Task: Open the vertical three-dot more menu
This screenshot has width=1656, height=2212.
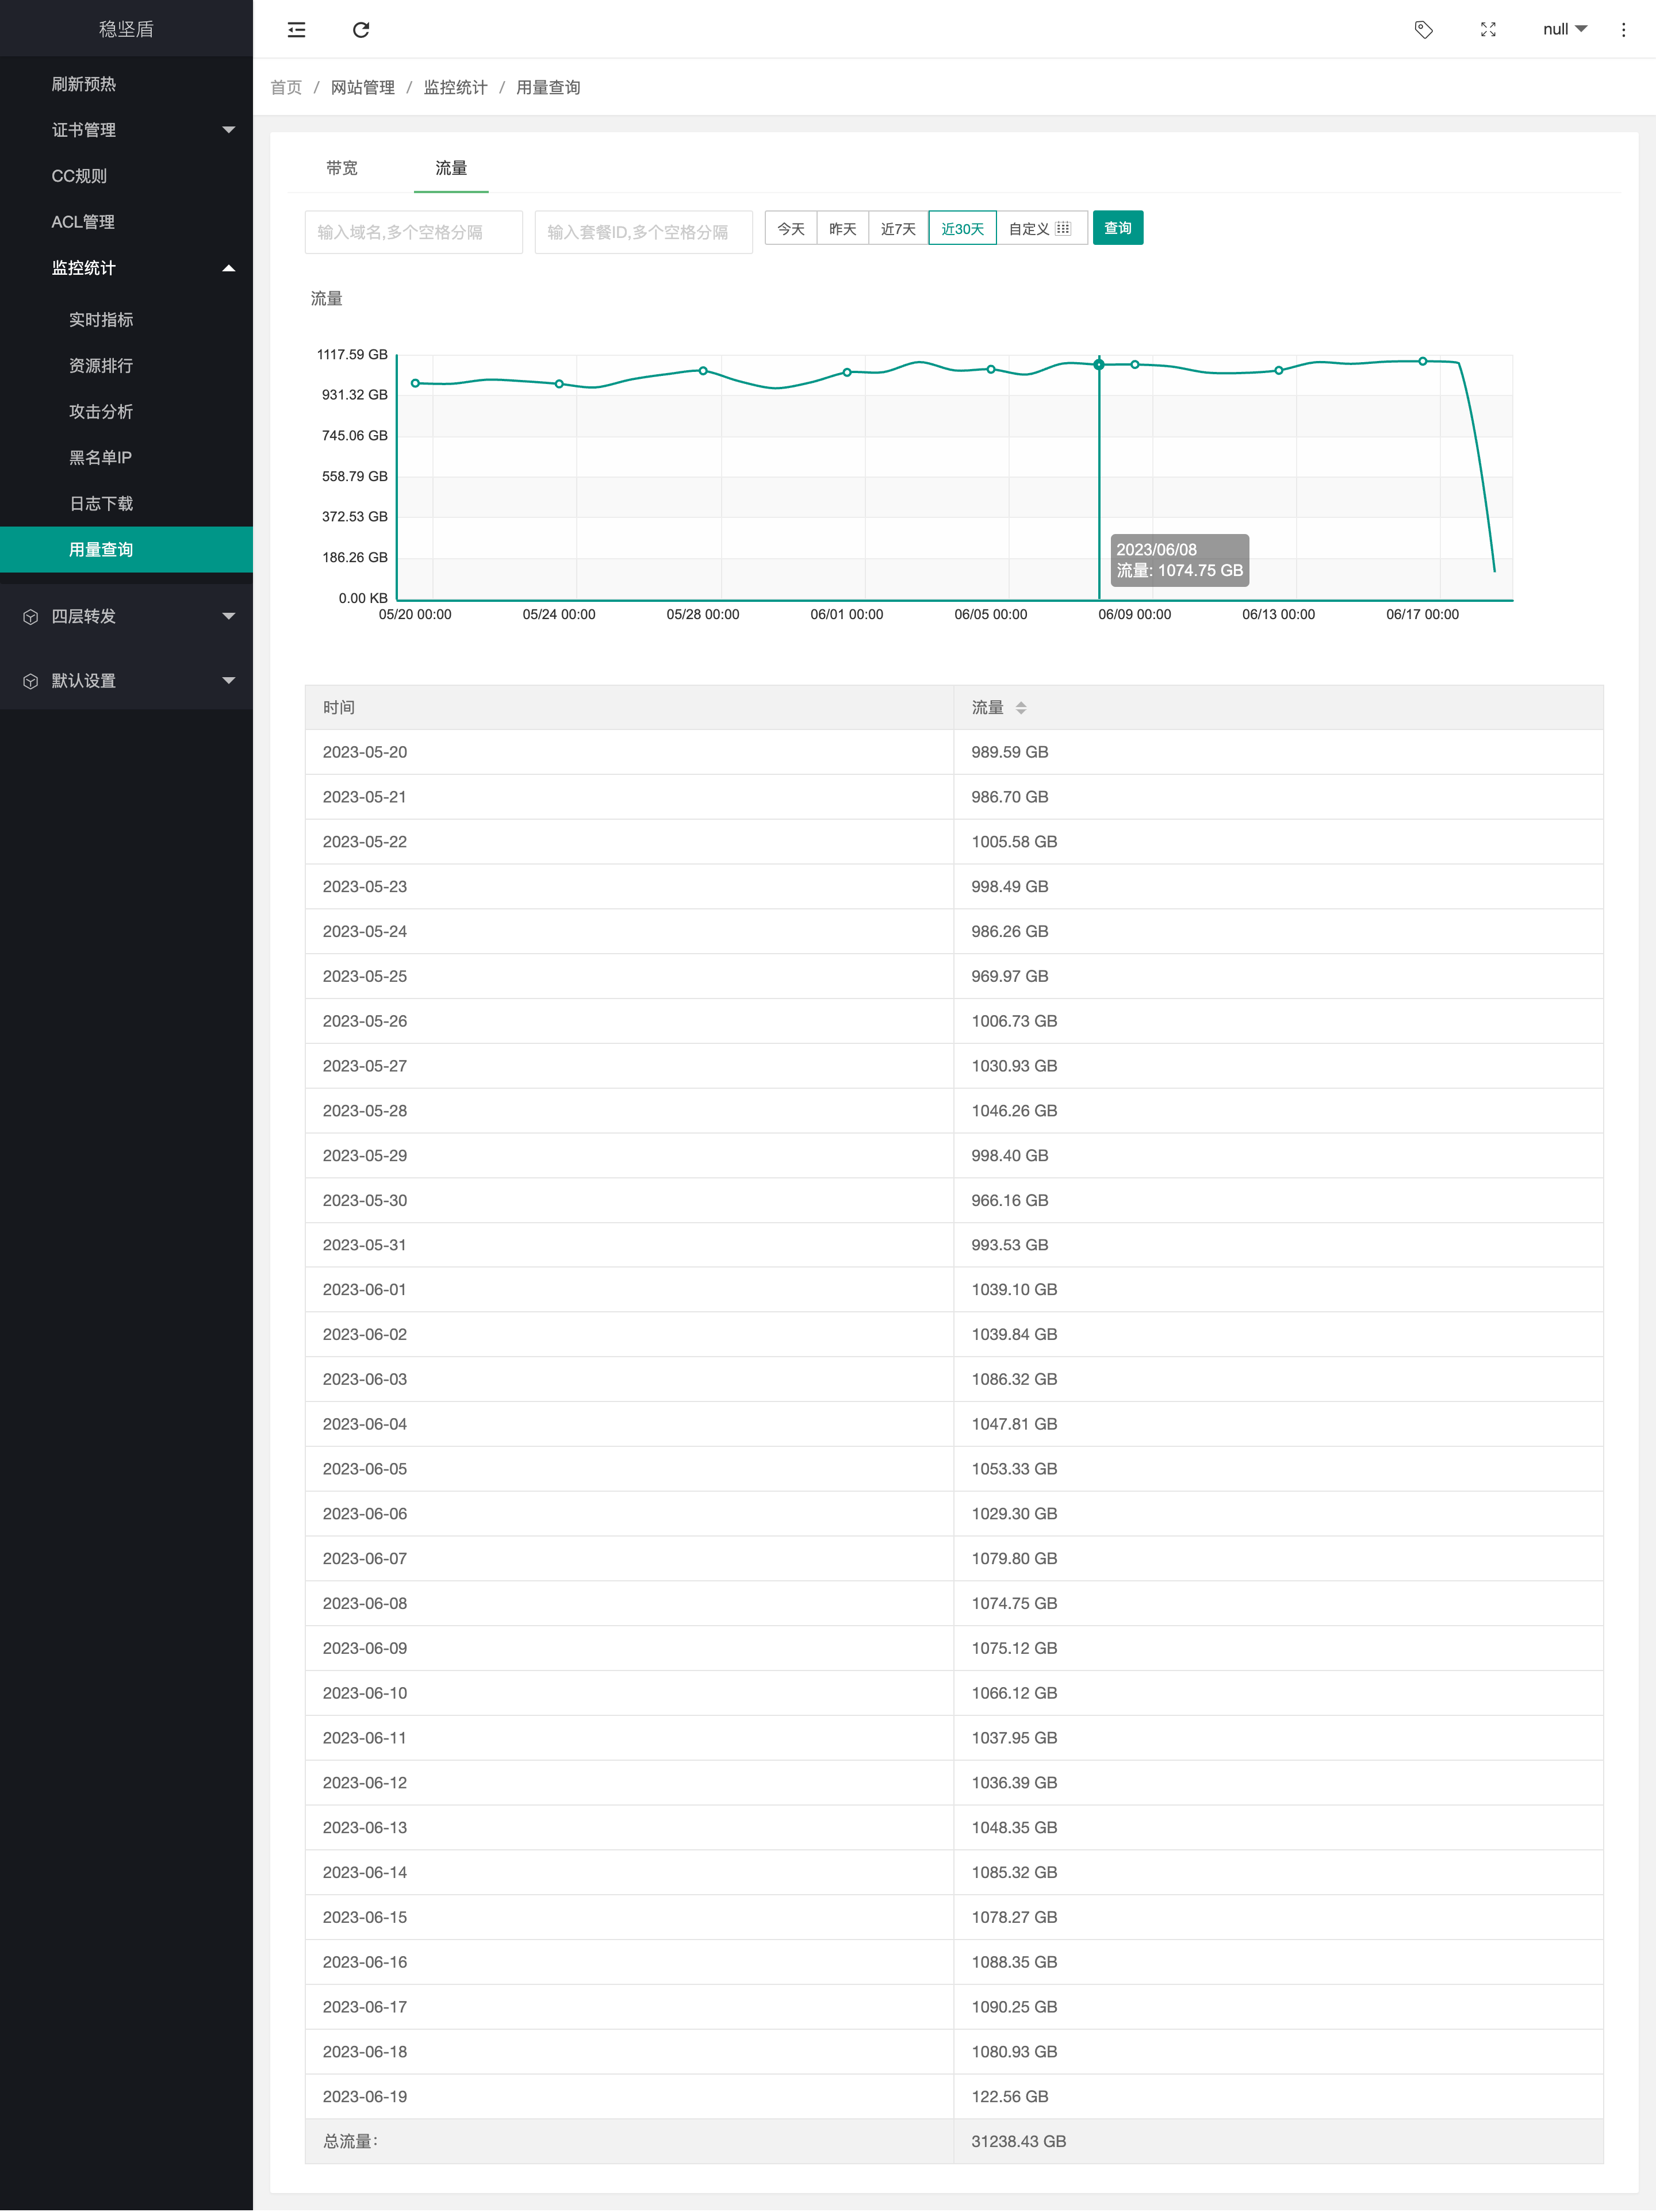Action: [x=1623, y=30]
